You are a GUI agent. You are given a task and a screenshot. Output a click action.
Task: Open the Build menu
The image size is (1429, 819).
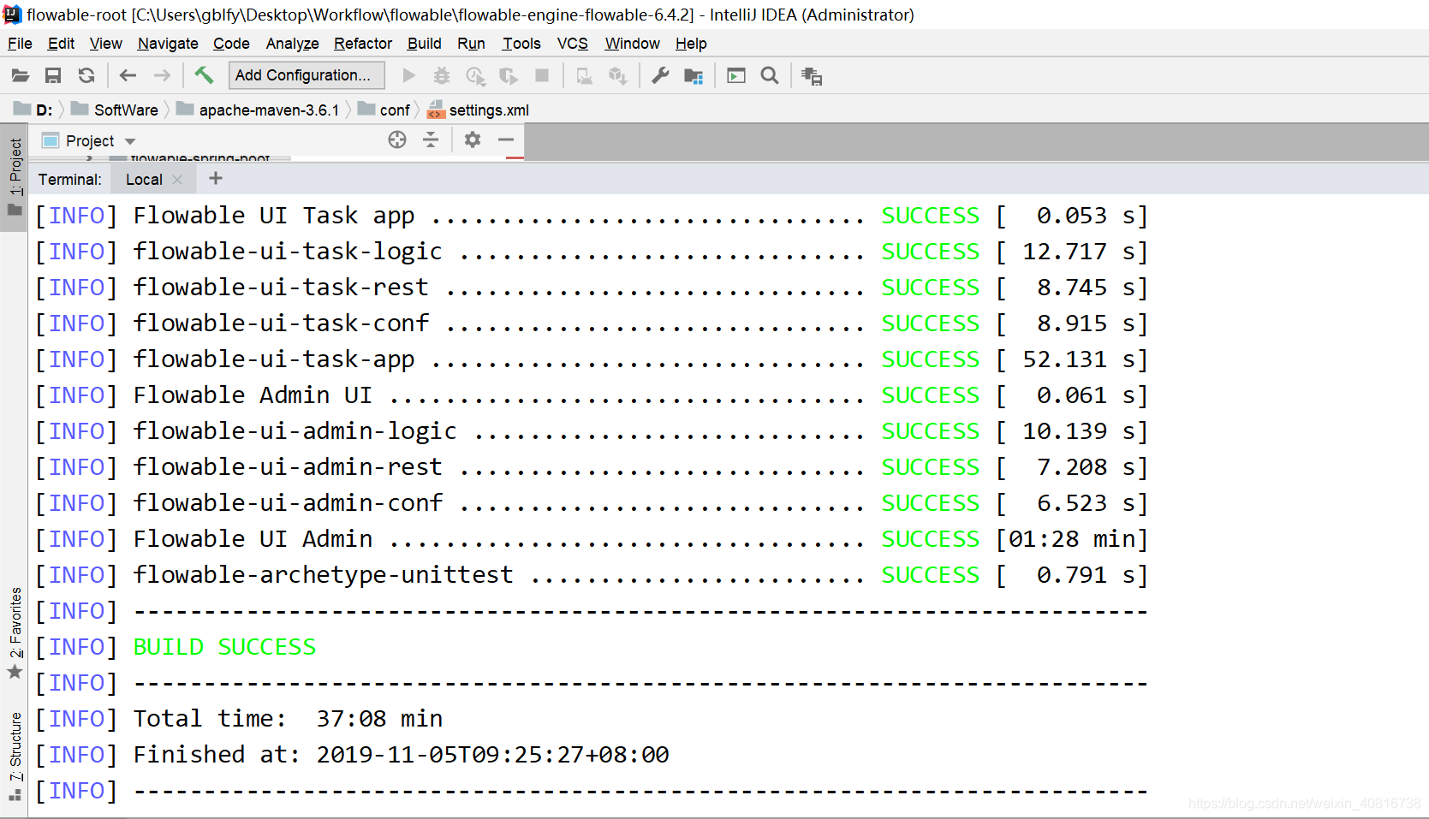click(x=424, y=44)
